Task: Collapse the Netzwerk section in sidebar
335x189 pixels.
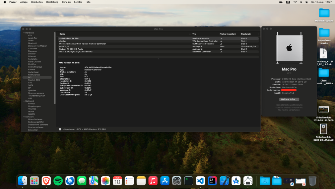Action: coord(24,101)
